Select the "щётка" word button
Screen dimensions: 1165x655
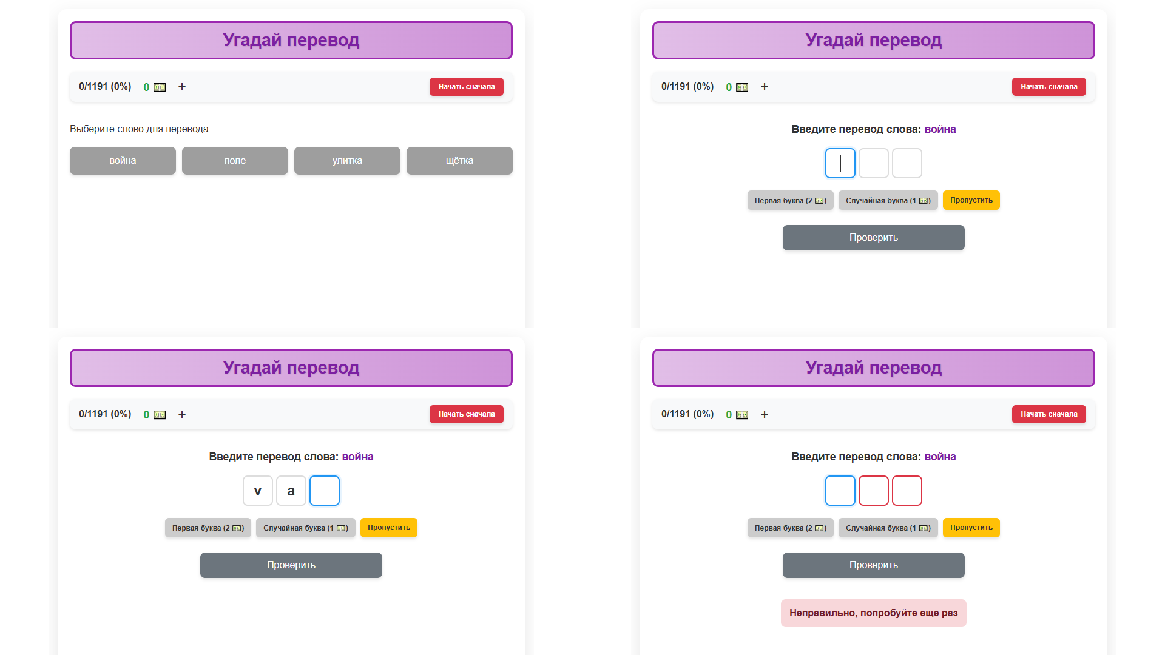[459, 161]
